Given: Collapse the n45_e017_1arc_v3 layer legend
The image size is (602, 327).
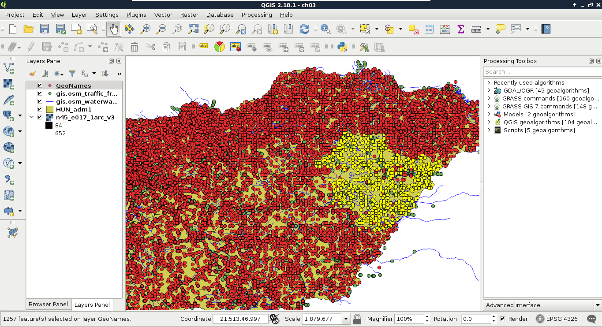Looking at the screenshot, I should [31, 117].
